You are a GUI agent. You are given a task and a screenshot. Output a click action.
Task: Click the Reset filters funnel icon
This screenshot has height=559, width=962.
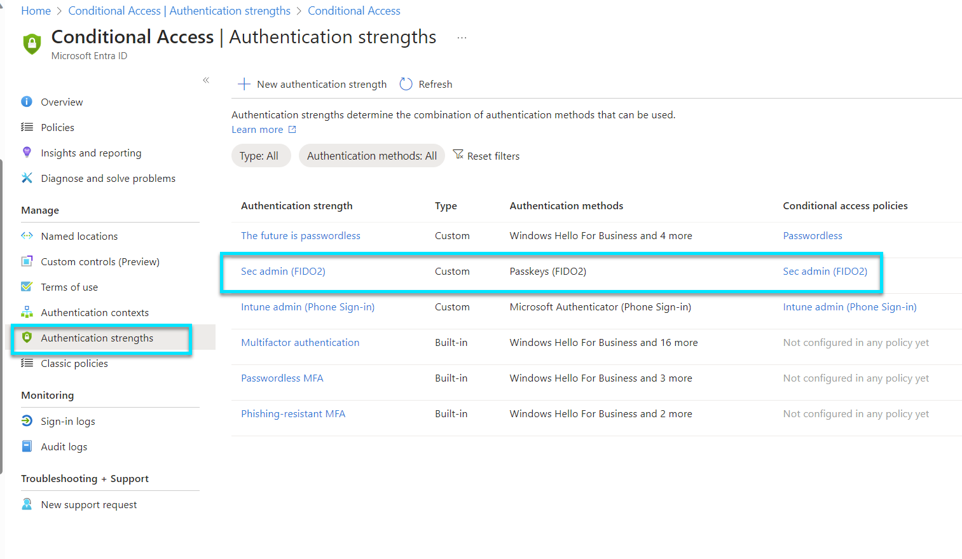click(x=458, y=155)
